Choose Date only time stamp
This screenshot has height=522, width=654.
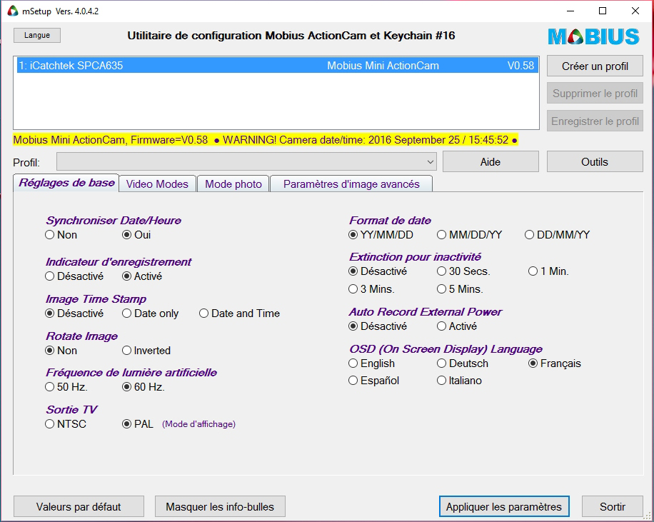click(x=150, y=313)
